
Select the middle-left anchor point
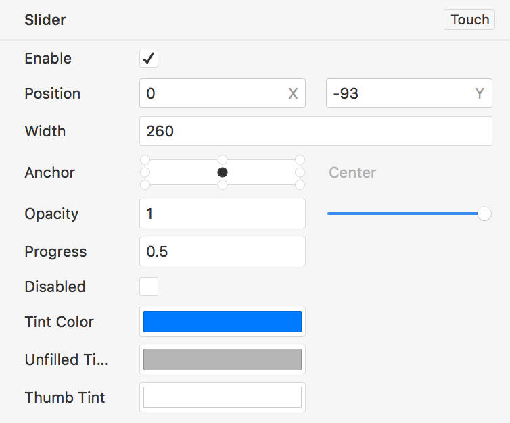tap(144, 172)
